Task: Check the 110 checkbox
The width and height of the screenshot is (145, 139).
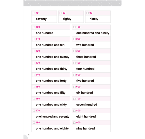Action: tap(34, 39)
